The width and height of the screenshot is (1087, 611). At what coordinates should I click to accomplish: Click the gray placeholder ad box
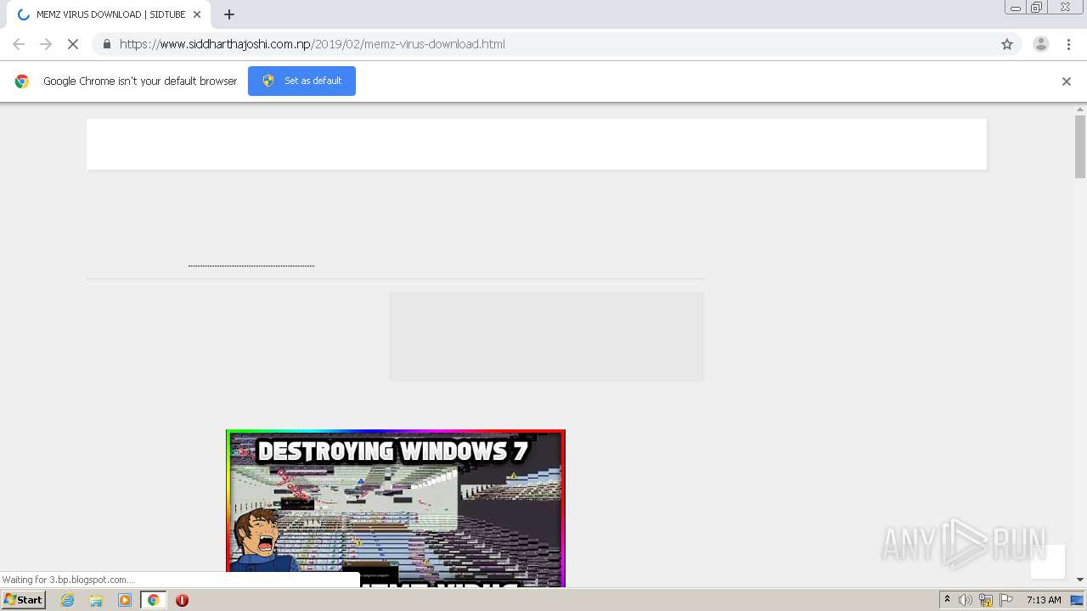click(547, 337)
